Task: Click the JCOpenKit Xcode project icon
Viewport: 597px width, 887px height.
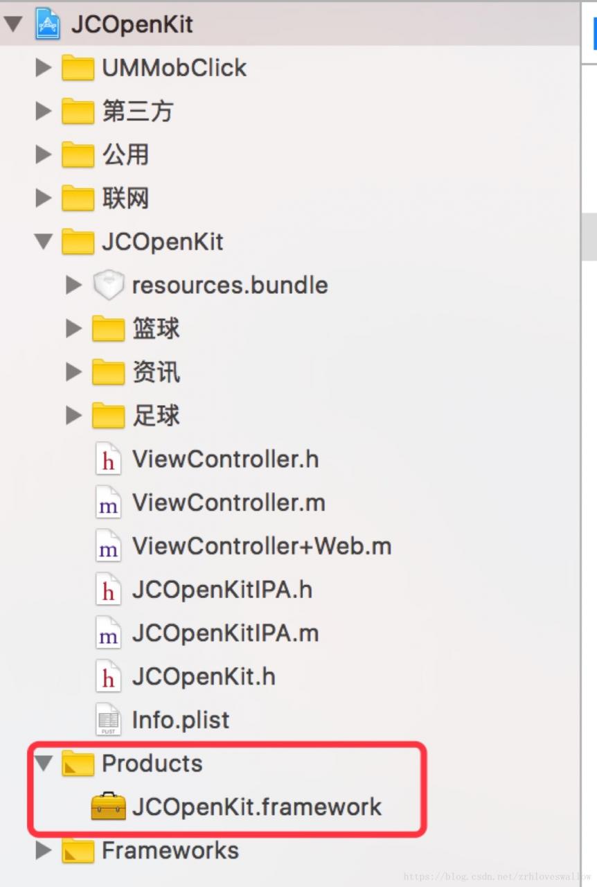Action: [x=47, y=24]
